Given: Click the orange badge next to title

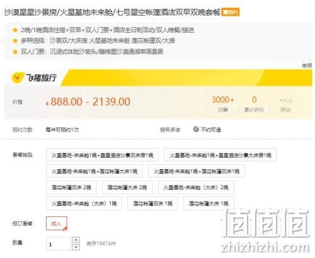Looking at the screenshot, I should (231, 13).
